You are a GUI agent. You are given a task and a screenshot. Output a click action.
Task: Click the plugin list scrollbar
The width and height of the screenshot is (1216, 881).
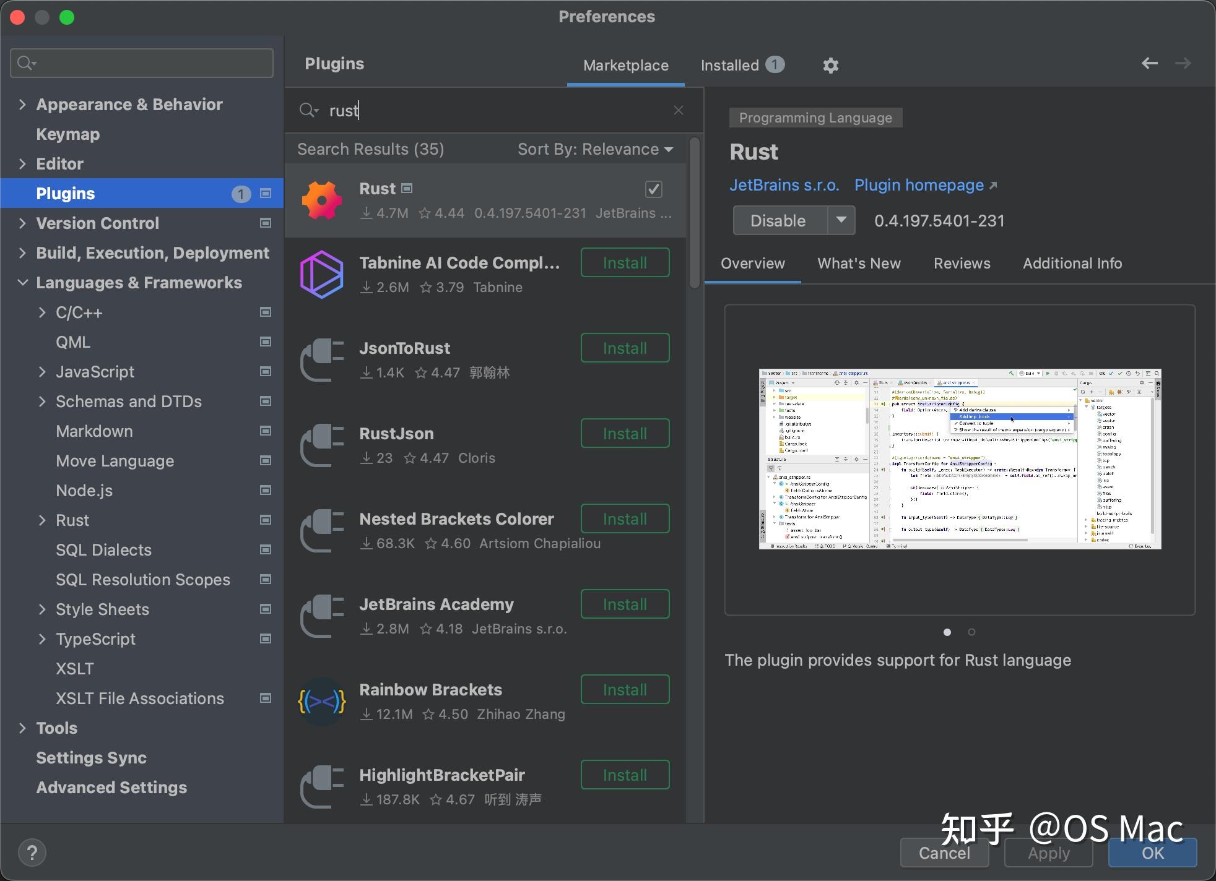point(695,213)
